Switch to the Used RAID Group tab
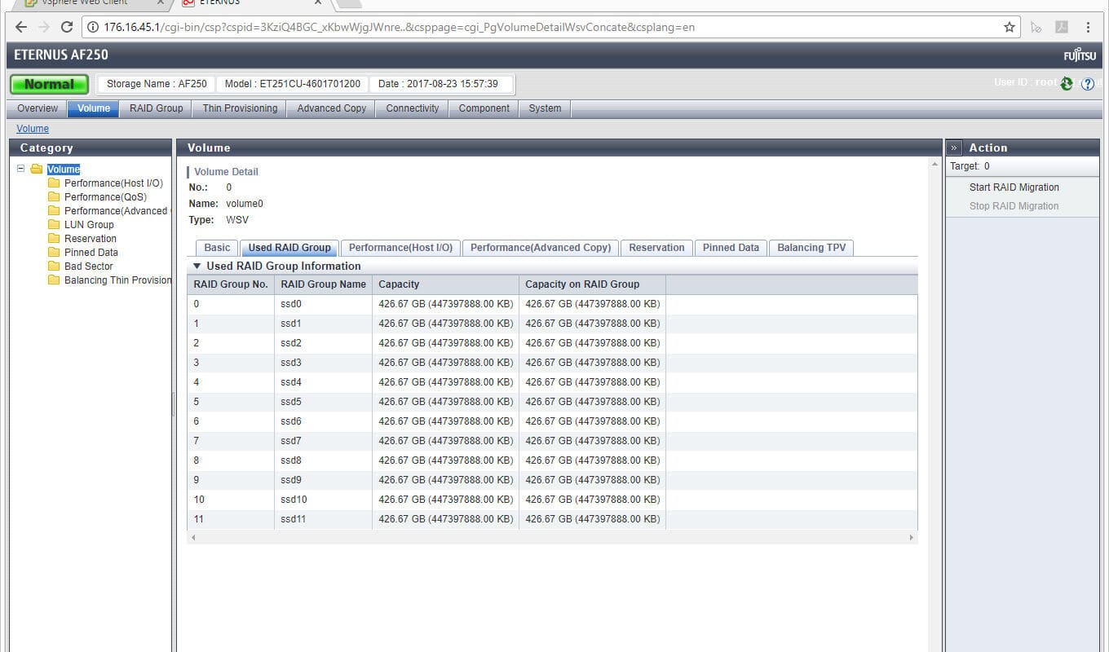1109x652 pixels. [x=289, y=248]
